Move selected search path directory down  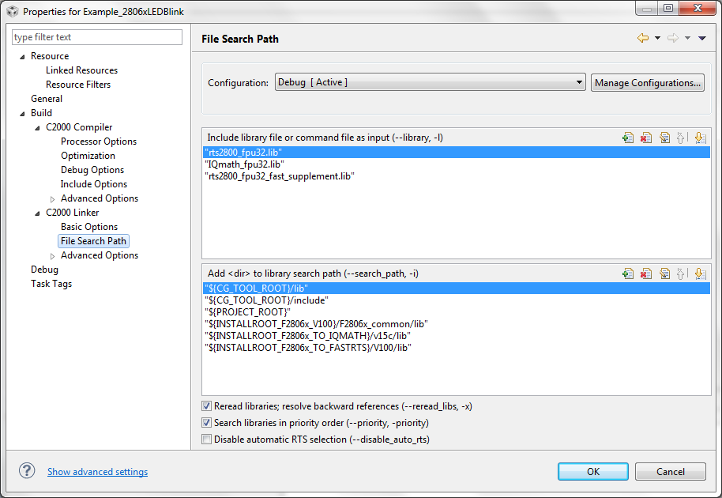point(699,274)
